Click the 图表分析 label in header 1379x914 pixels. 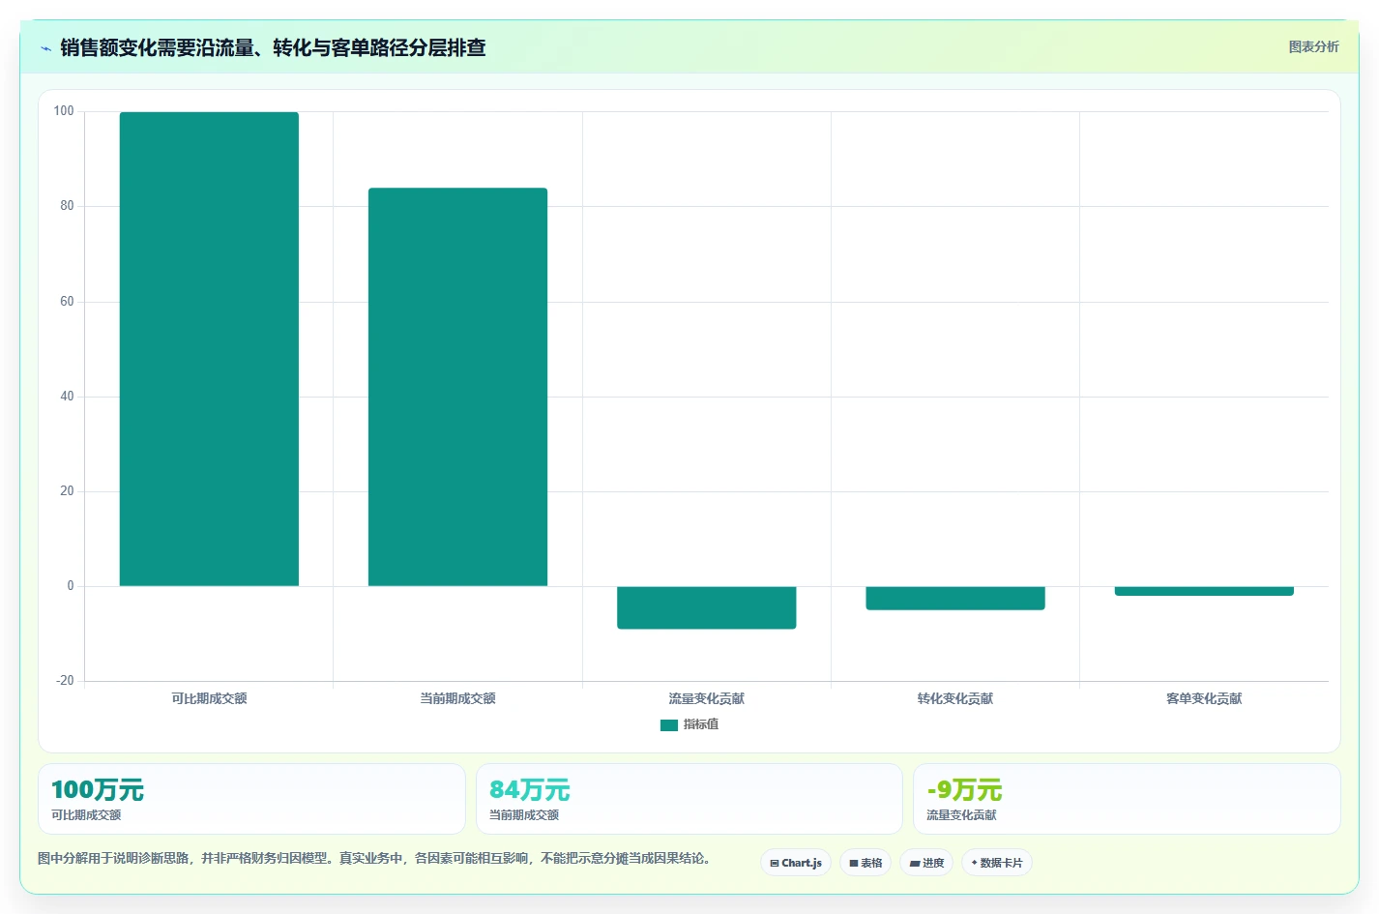click(x=1313, y=46)
